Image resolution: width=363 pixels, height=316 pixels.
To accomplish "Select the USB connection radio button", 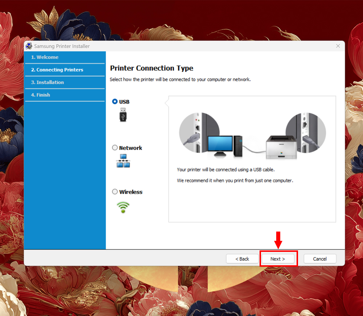I will (115, 101).
